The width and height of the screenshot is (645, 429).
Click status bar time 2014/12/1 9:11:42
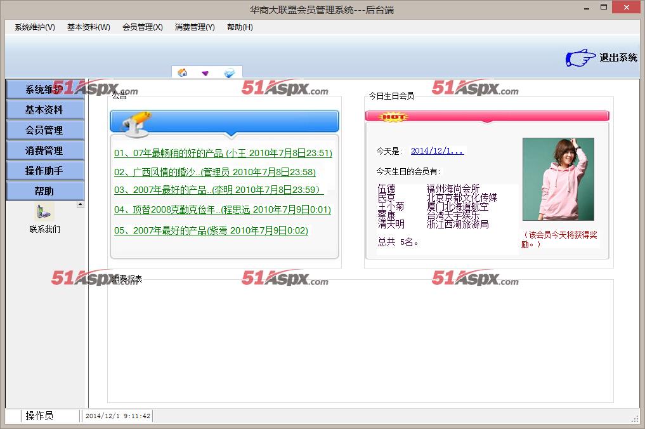tap(117, 416)
